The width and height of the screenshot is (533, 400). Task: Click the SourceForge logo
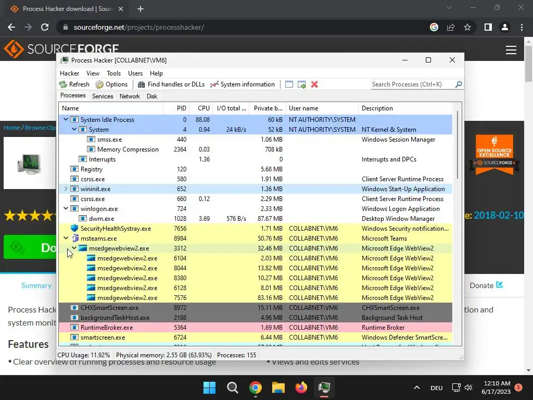[x=61, y=48]
